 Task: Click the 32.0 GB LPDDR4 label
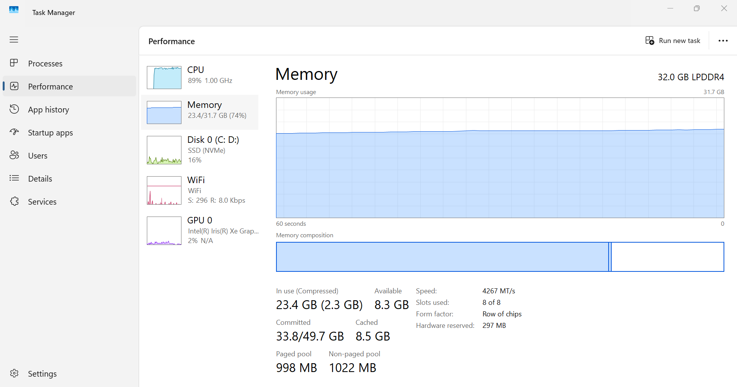pyautogui.click(x=691, y=77)
